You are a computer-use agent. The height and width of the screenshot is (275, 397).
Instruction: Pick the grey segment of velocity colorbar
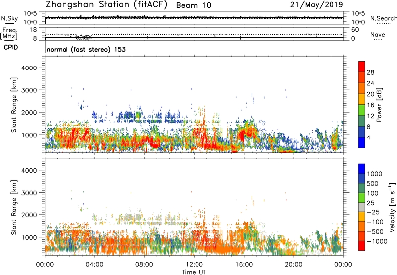pos(362,207)
